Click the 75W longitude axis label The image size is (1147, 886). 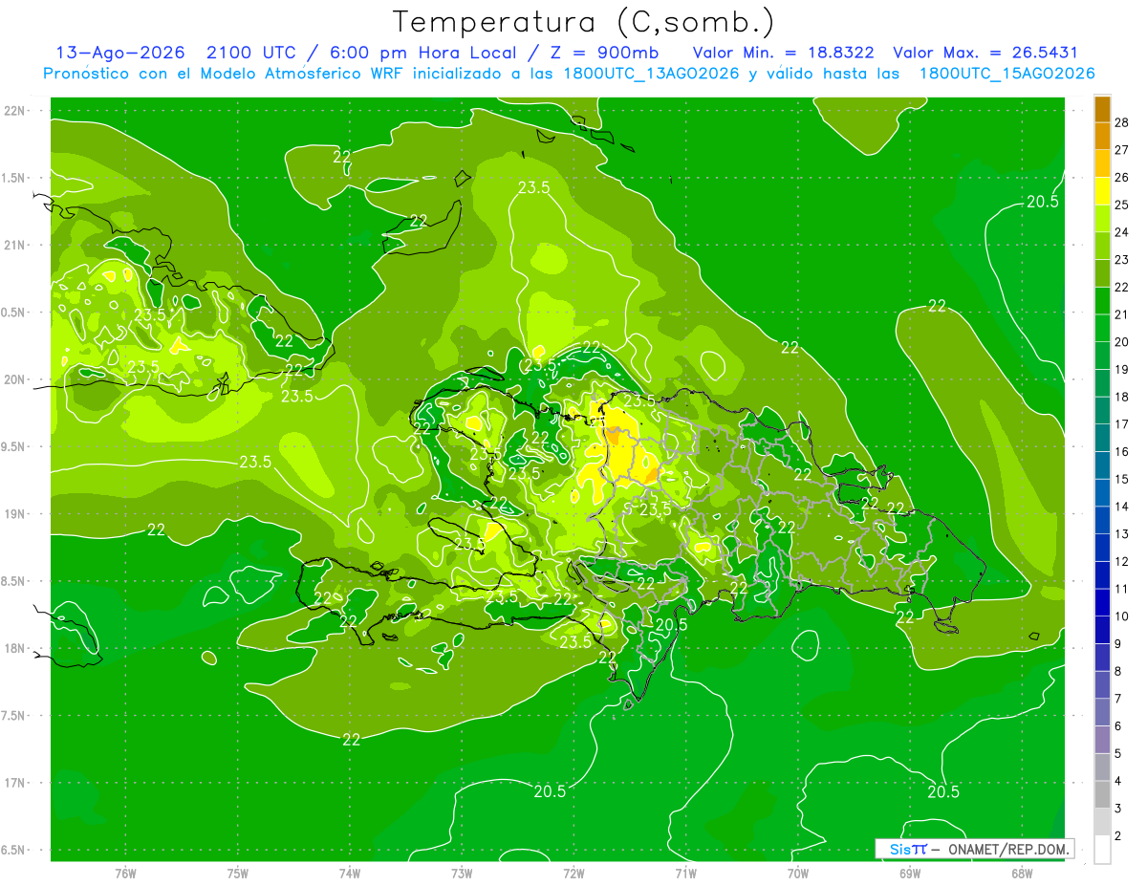pyautogui.click(x=238, y=874)
